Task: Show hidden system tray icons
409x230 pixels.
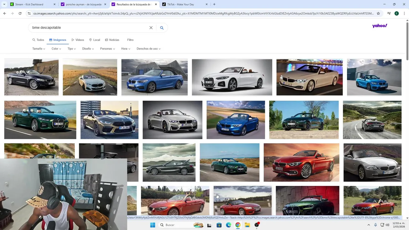Action: pyautogui.click(x=368, y=225)
